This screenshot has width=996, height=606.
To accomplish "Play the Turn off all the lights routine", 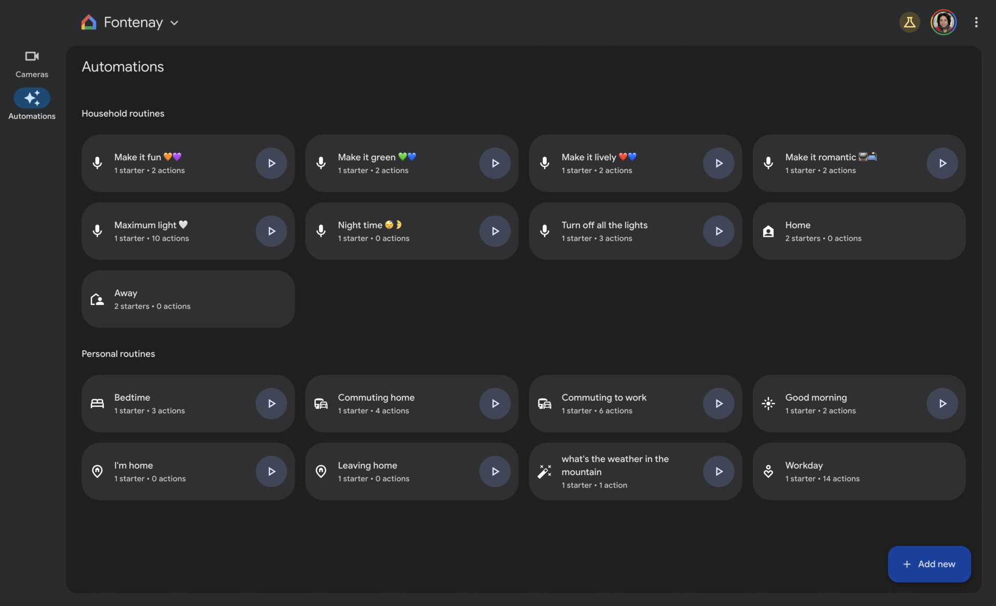I will pos(718,231).
